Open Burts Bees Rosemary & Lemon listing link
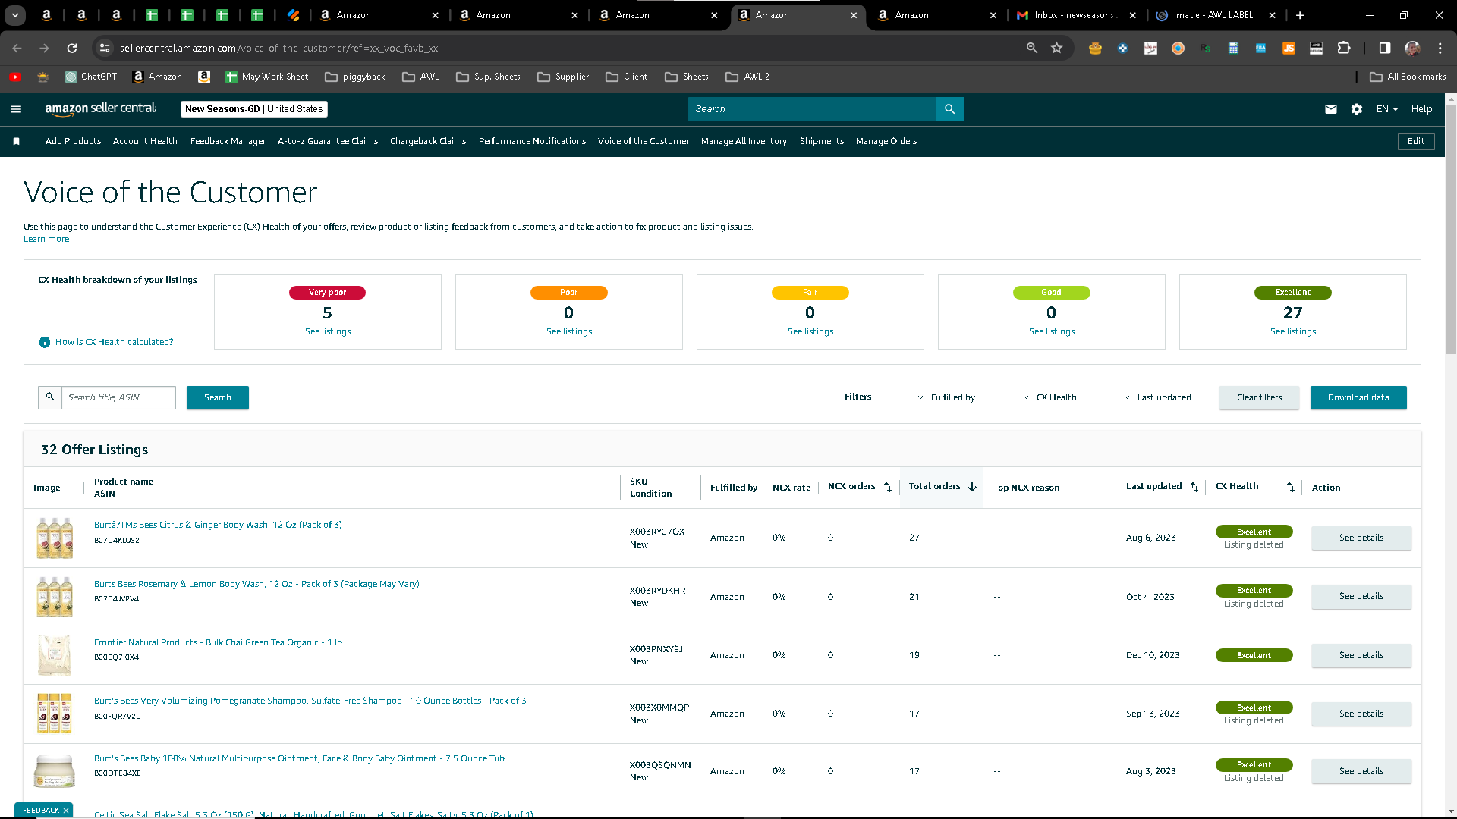 256,584
